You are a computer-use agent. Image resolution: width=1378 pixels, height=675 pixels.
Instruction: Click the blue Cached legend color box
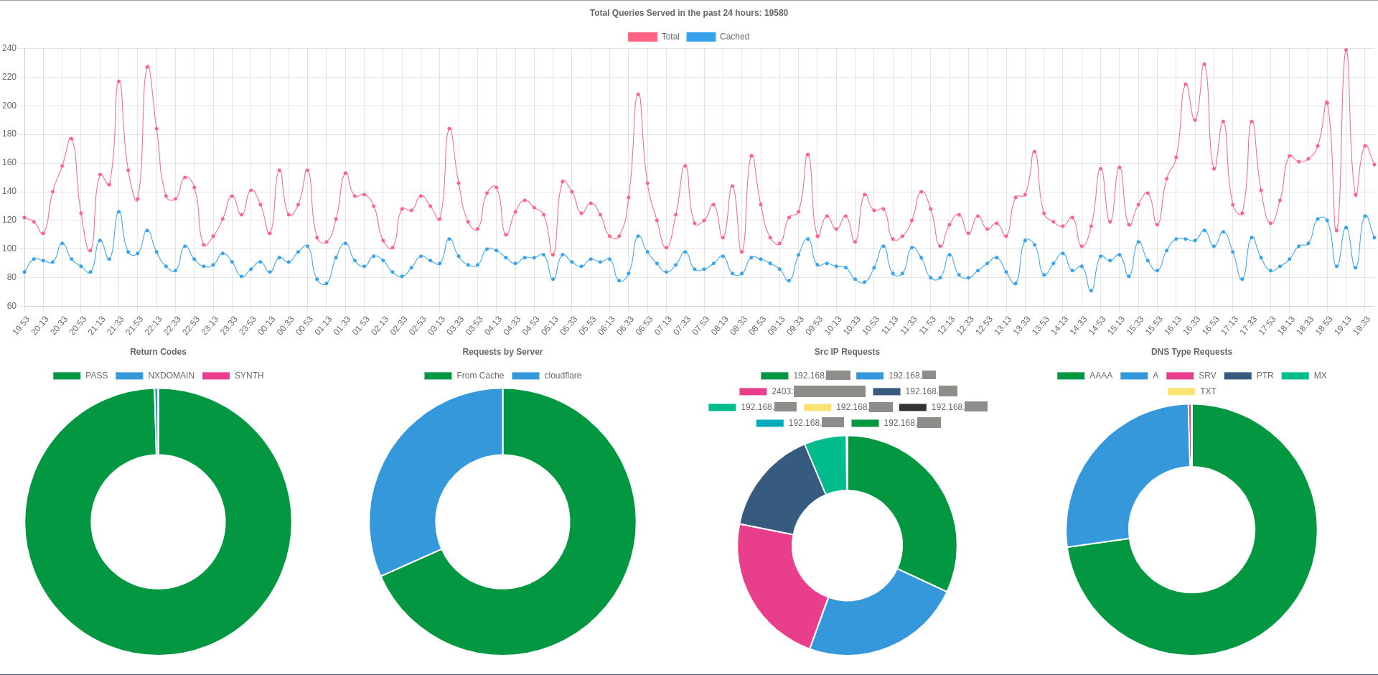(x=700, y=37)
